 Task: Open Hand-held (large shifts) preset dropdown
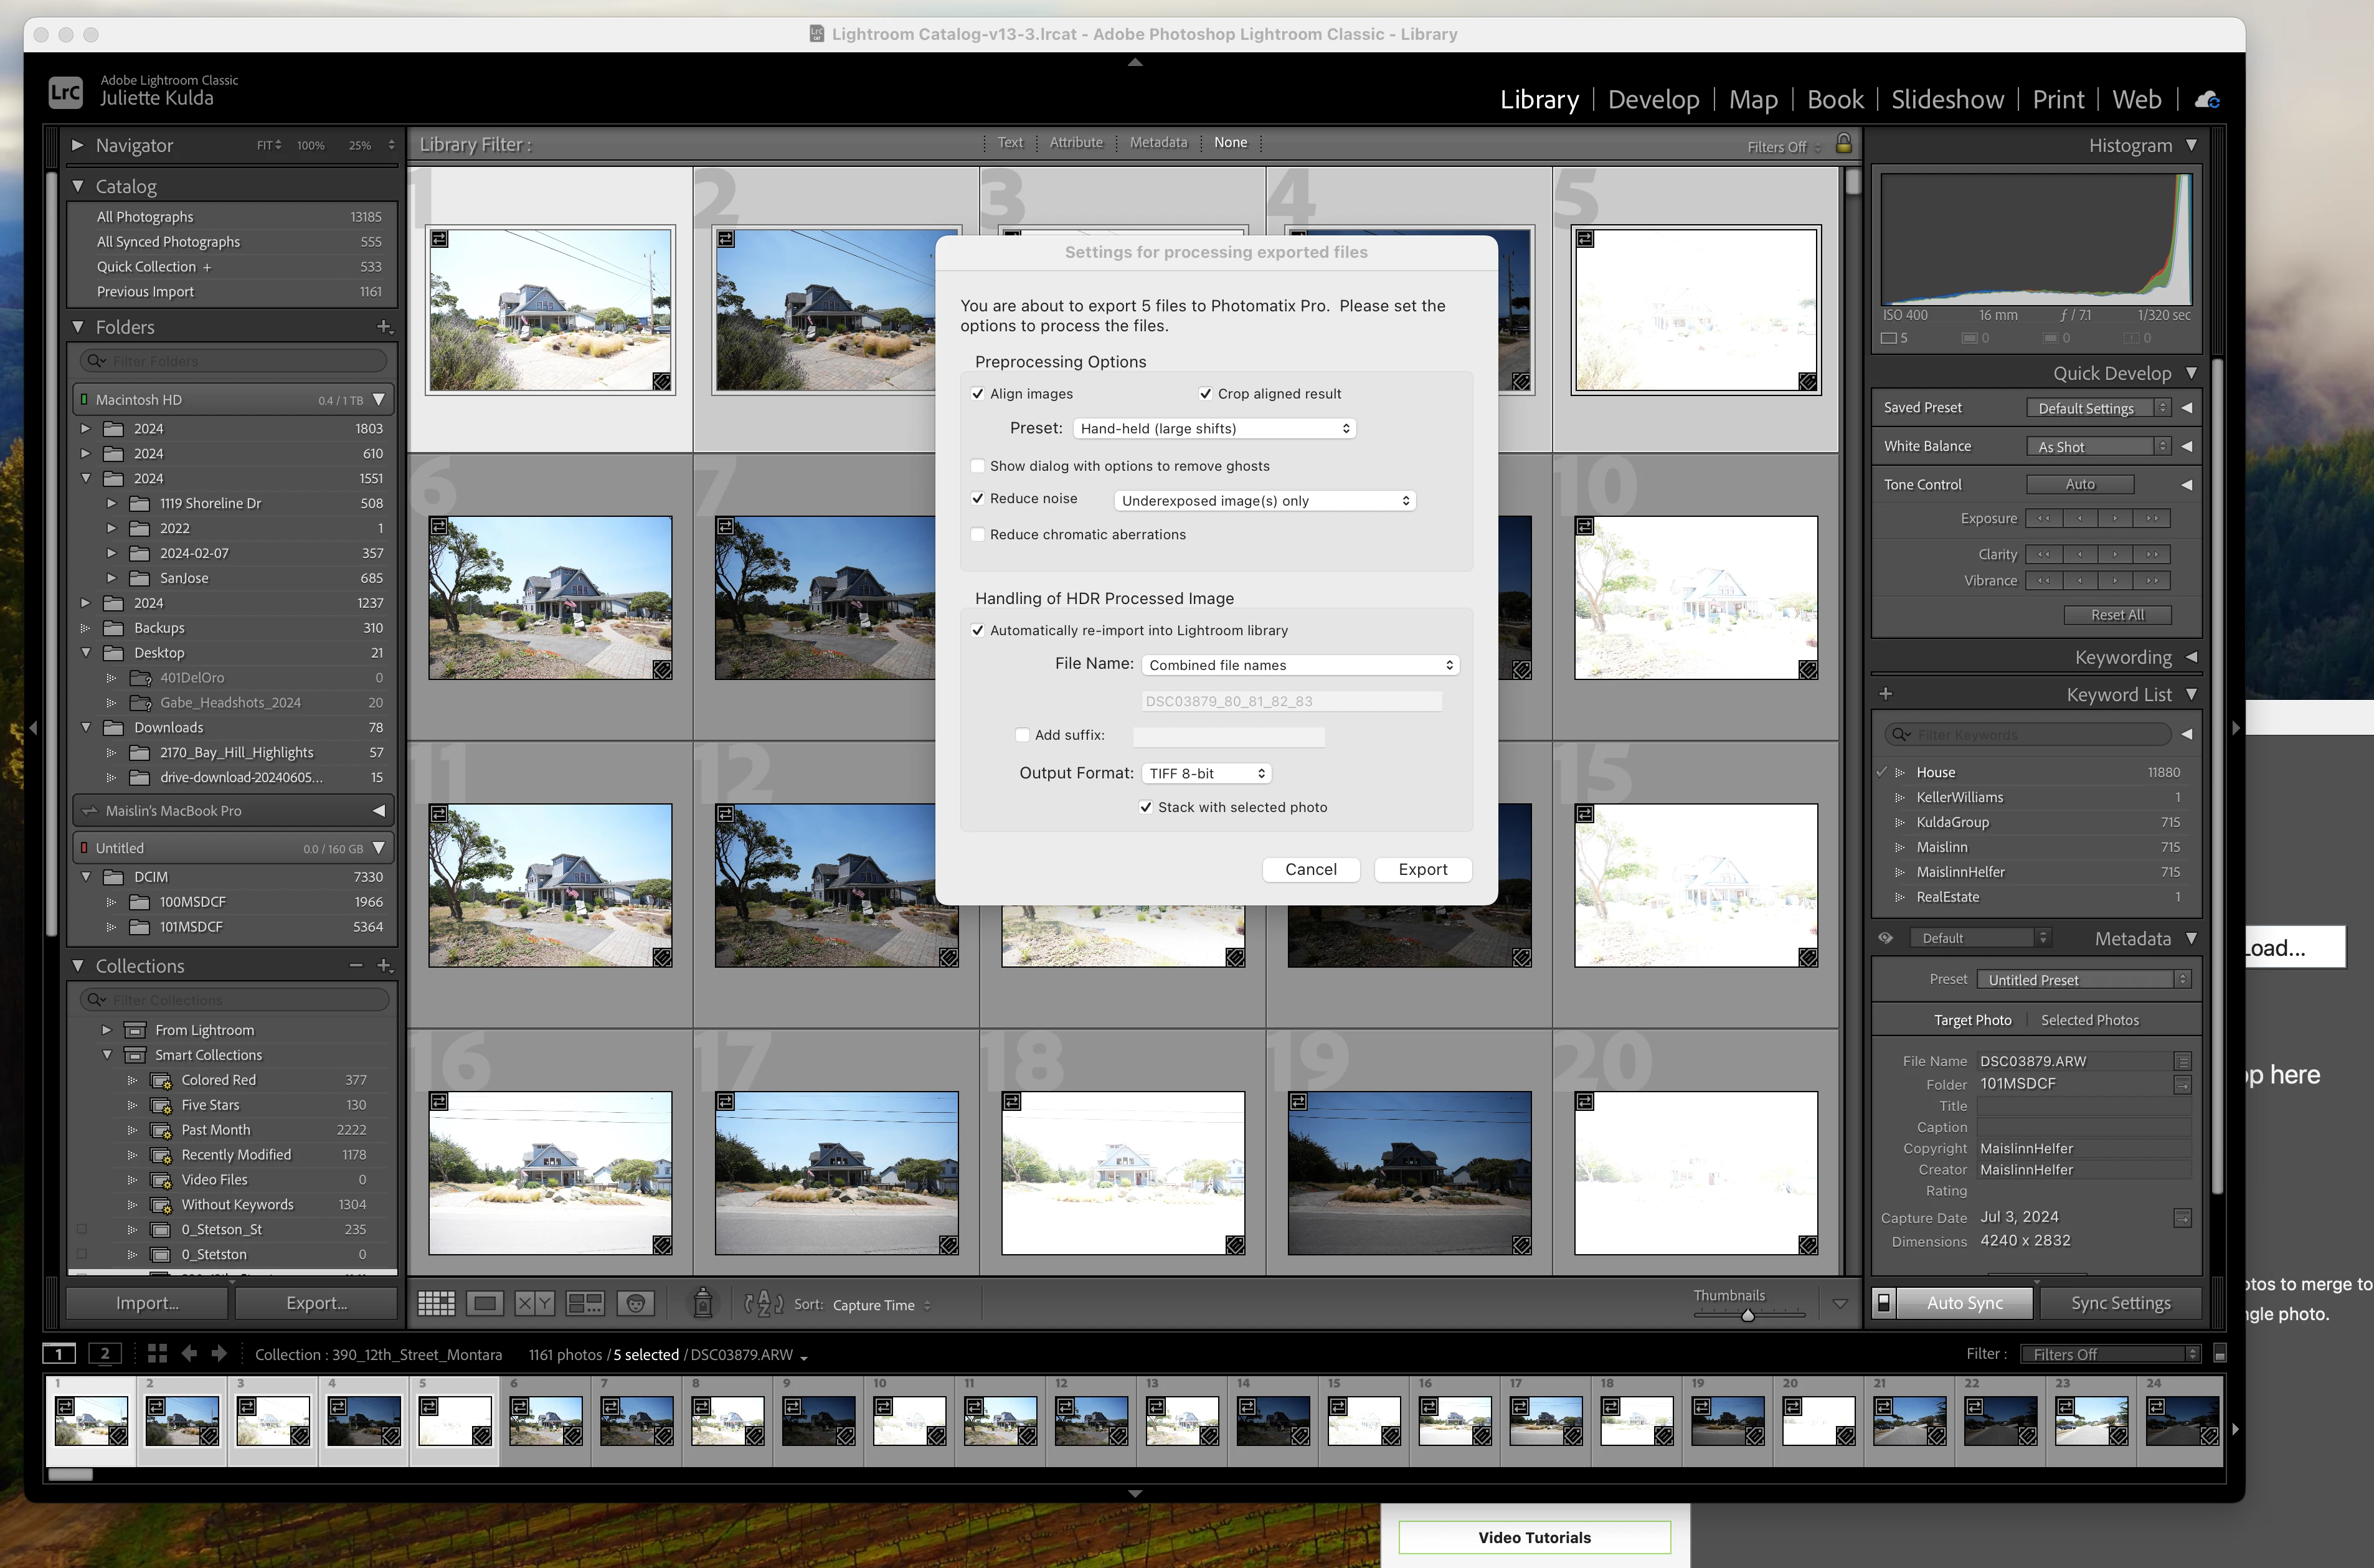click(x=1214, y=428)
